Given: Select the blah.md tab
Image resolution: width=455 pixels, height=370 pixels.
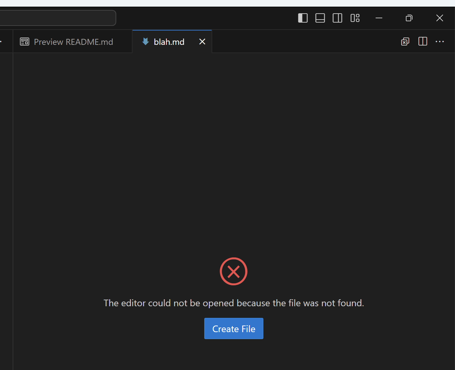Looking at the screenshot, I should [169, 42].
